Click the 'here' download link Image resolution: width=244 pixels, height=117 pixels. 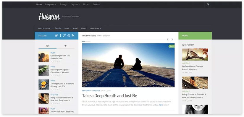point(161,105)
